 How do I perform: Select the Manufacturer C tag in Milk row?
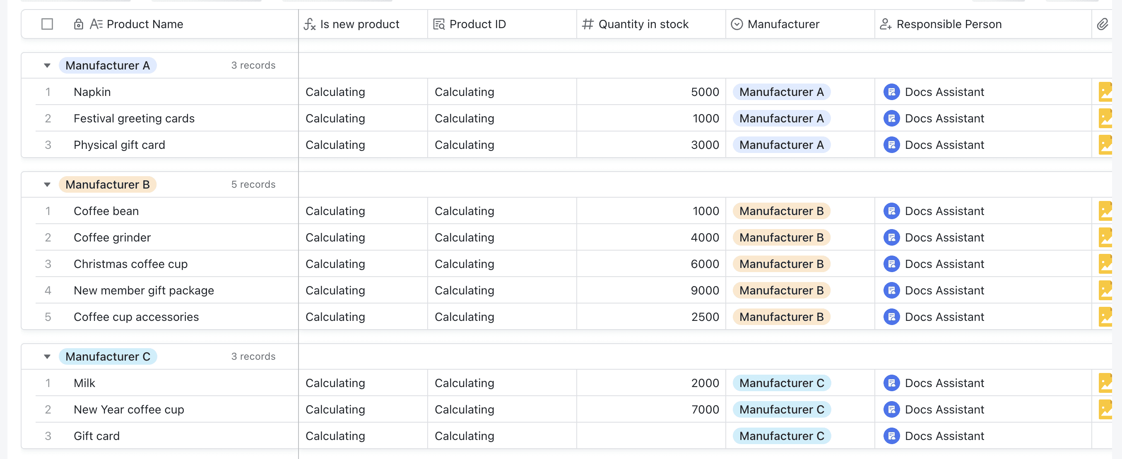tap(781, 383)
